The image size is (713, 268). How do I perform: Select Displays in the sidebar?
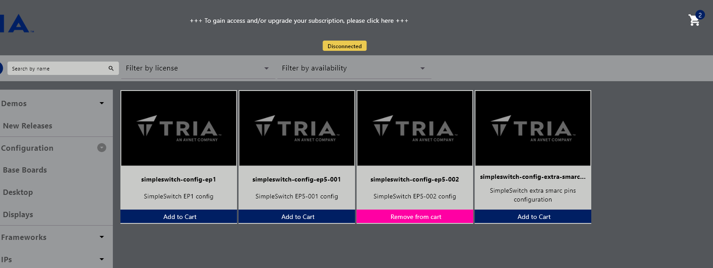tap(18, 214)
